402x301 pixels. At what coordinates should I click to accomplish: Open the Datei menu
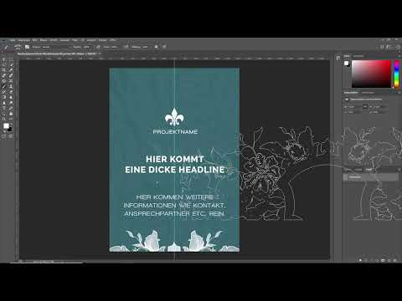(x=13, y=40)
